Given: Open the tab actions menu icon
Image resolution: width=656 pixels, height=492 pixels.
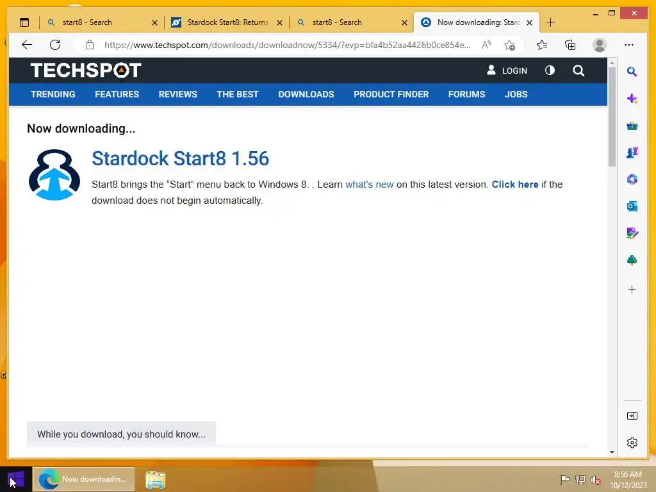Looking at the screenshot, I should click(x=24, y=22).
